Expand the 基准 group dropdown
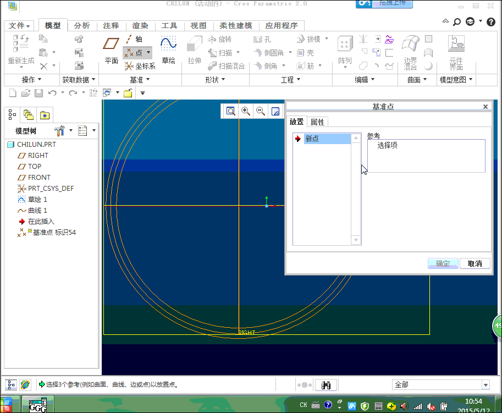Viewport: 502px width, 413px height. tap(140, 80)
